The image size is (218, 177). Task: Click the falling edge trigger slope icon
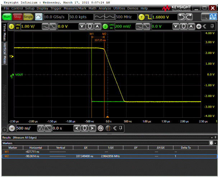tap(148, 17)
